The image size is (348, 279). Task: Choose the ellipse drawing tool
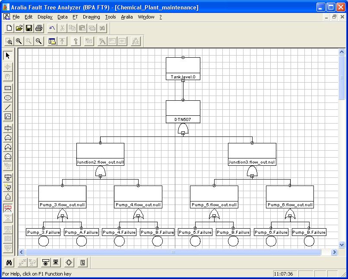[x=8, y=98]
